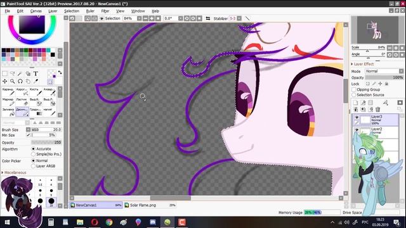This screenshot has height=228, width=406.
Task: Decrease Scale with the navigator minus button
Action: [x=390, y=48]
